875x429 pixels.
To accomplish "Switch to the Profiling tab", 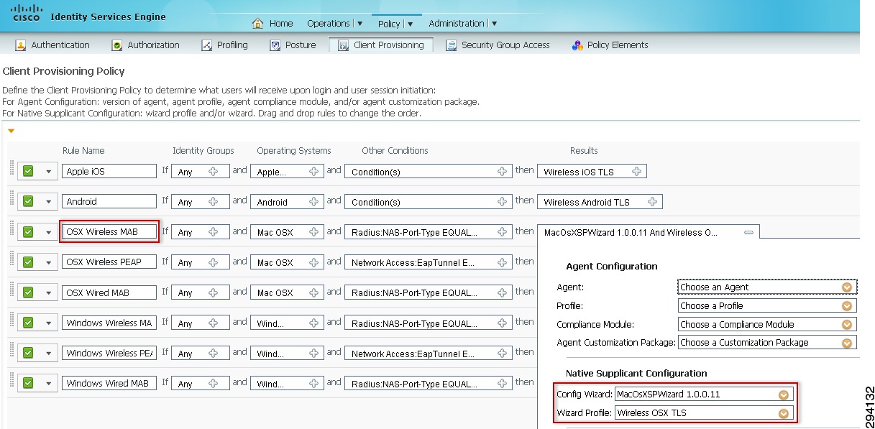I will click(224, 45).
